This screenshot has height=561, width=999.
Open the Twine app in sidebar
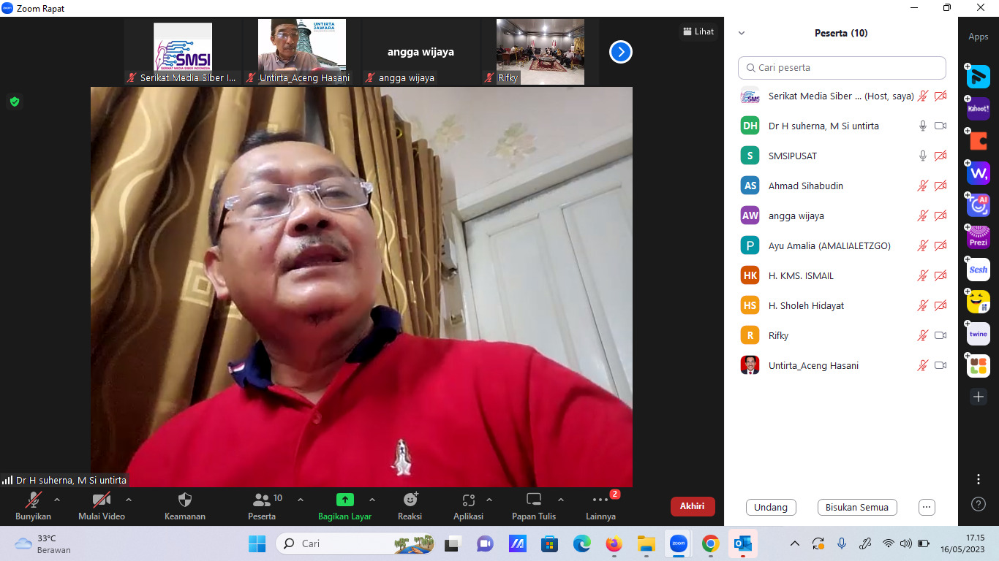[978, 334]
